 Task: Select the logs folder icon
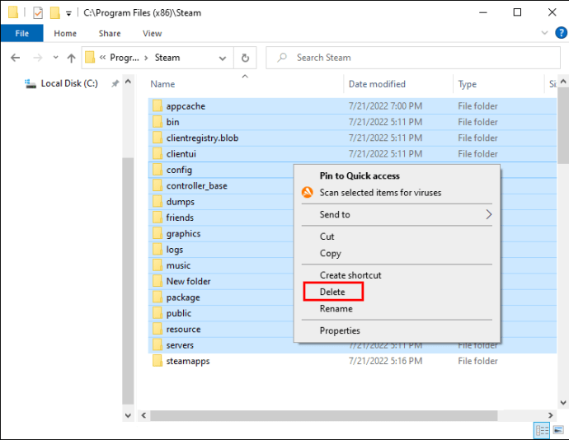[158, 250]
